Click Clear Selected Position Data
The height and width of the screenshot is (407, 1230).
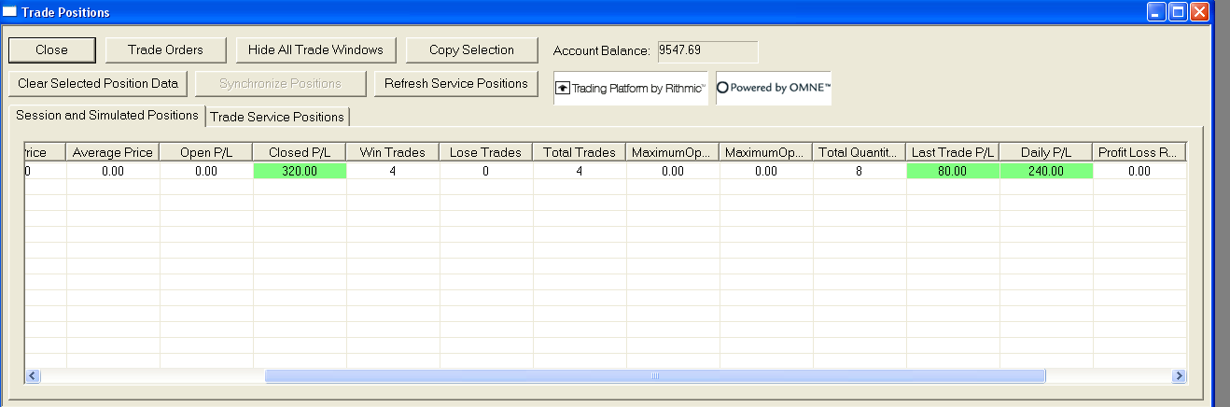click(98, 83)
